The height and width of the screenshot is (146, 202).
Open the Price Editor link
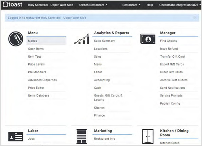36,88
